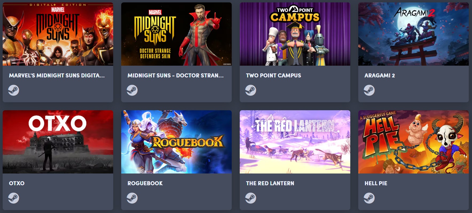This screenshot has height=213, width=472.
Task: Click Steam icon under Roguebook
Action: (x=132, y=198)
